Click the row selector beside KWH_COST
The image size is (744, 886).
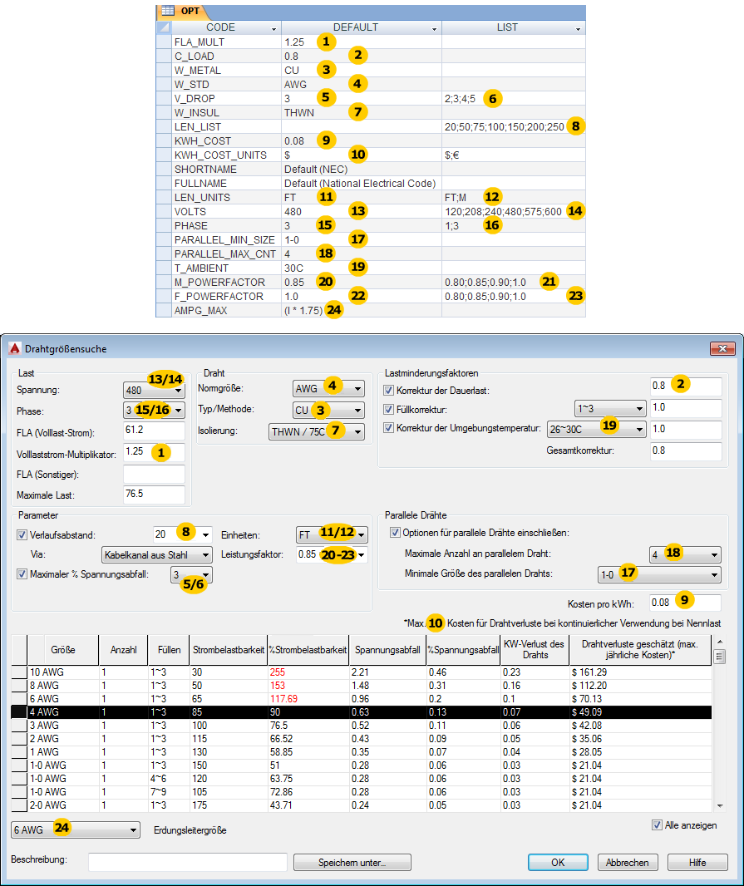click(164, 140)
